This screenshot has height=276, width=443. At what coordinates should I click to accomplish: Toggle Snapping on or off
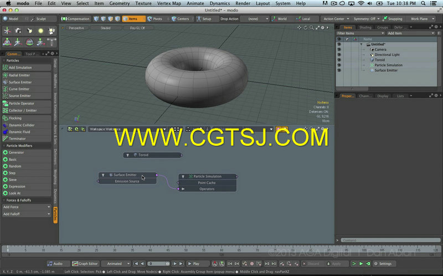392,19
